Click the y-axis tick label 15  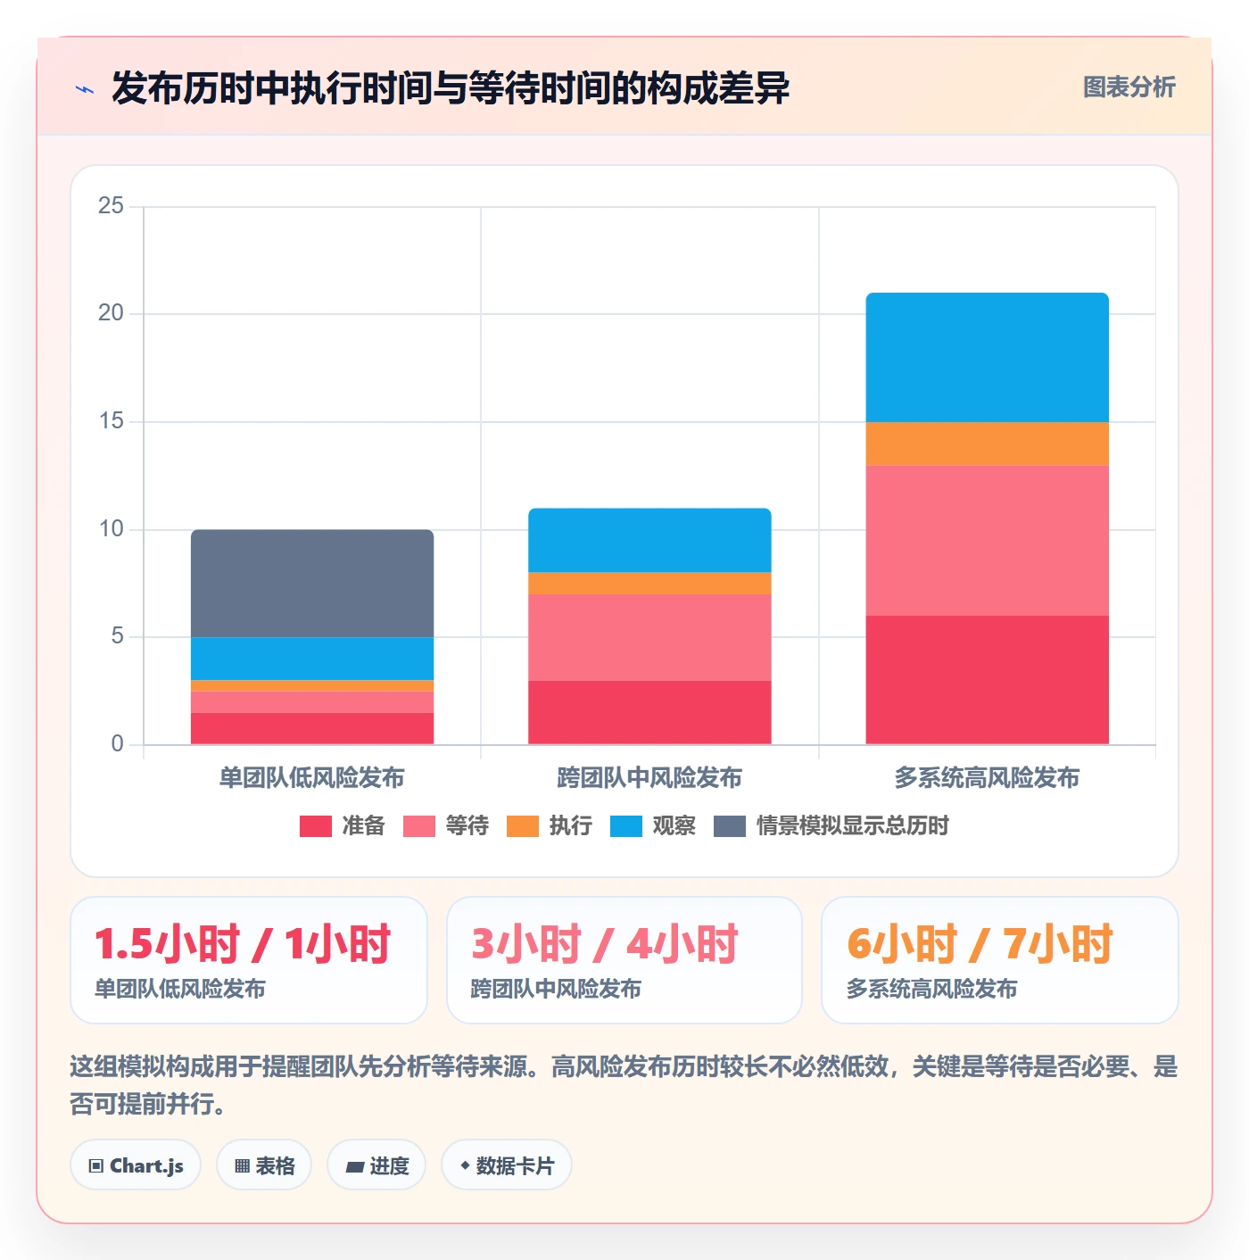pos(111,421)
